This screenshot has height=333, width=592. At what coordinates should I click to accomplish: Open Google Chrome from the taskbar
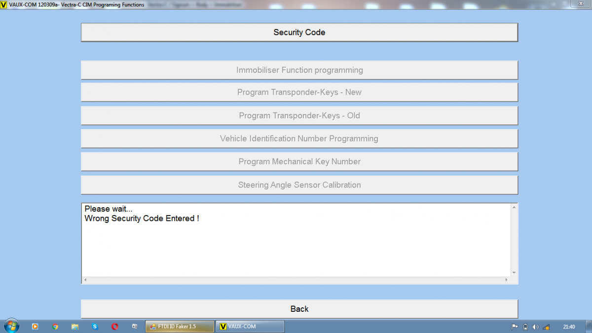point(55,327)
